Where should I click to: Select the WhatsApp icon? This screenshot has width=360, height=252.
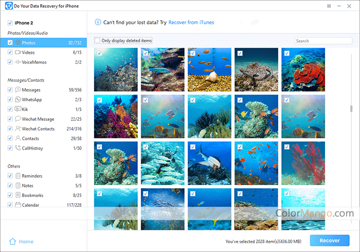coord(18,99)
